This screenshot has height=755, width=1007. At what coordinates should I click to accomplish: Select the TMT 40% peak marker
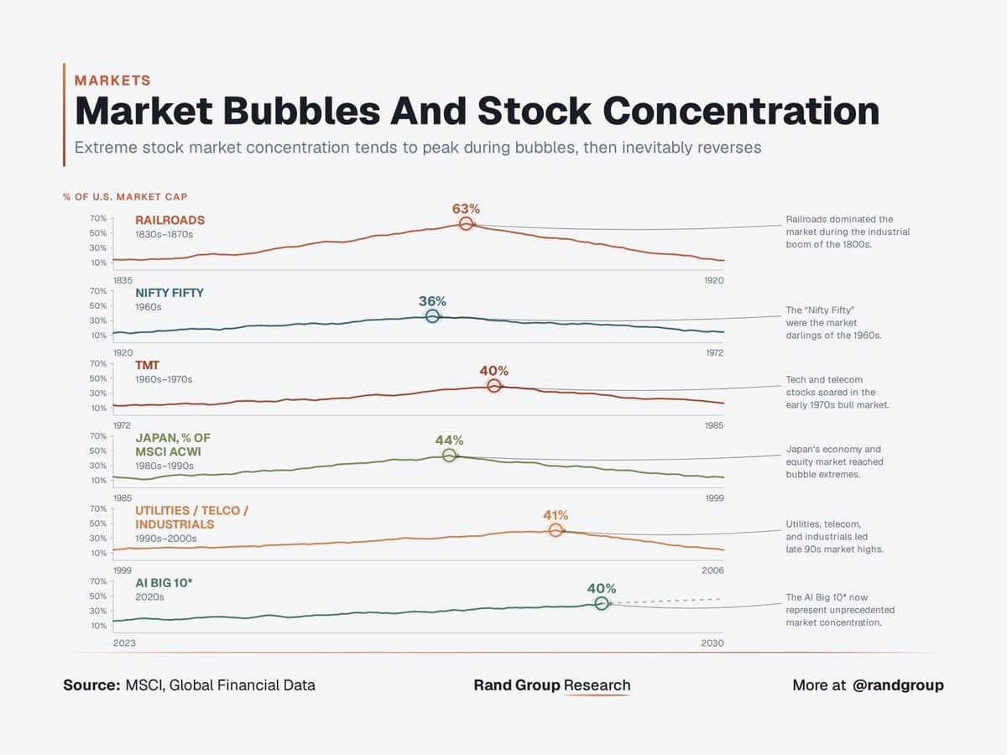494,386
